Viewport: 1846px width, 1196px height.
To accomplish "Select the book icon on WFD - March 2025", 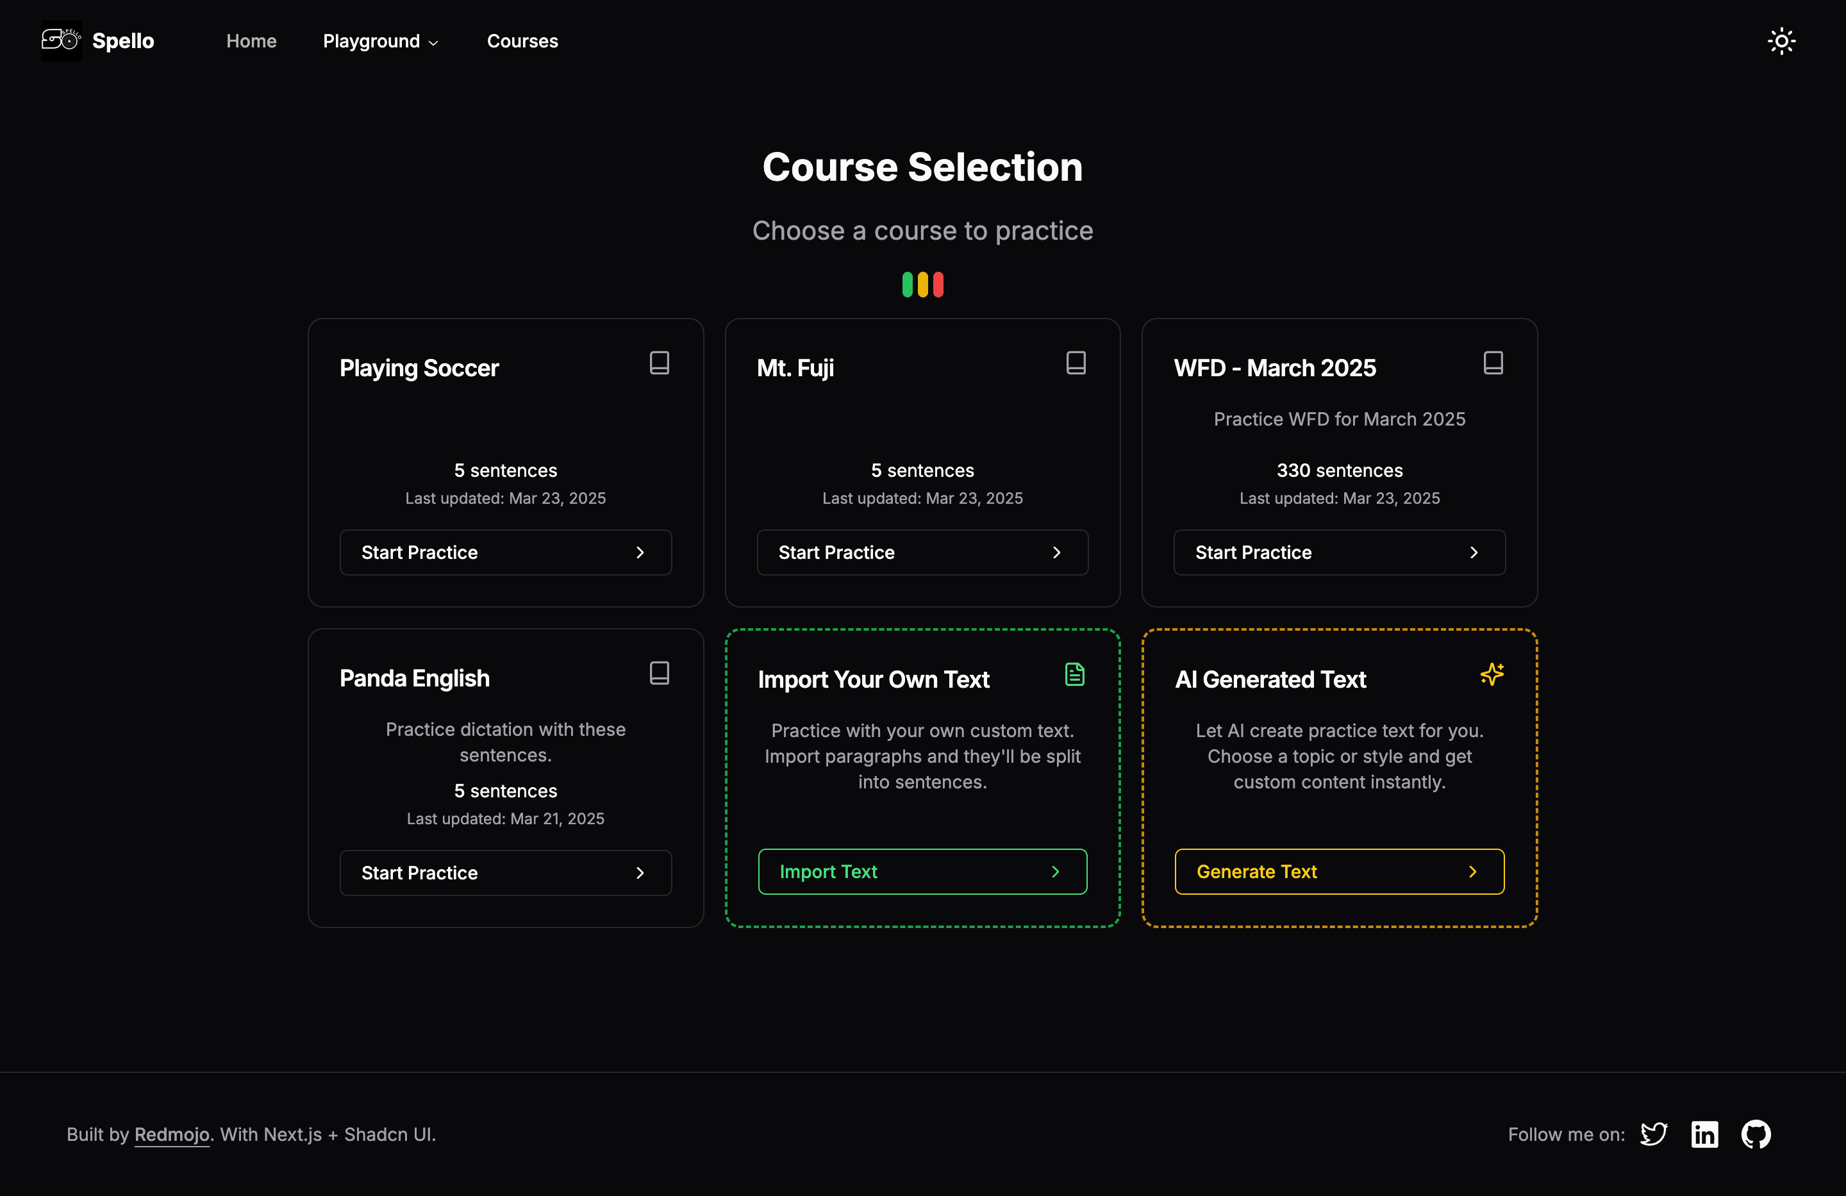I will pos(1493,362).
